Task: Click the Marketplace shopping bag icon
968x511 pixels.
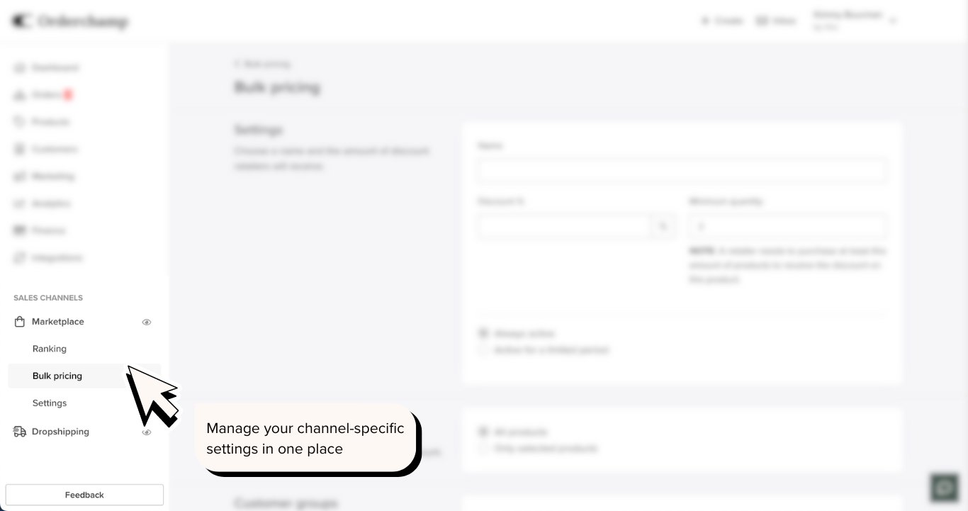Action: [20, 322]
